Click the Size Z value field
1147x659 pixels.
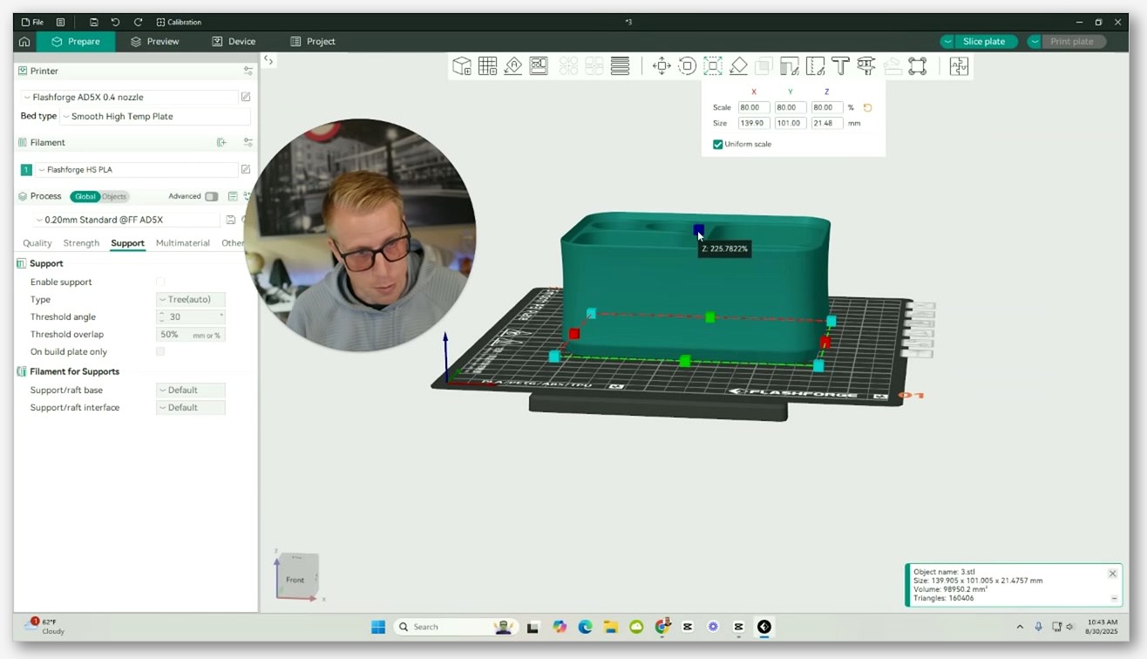tap(827, 124)
